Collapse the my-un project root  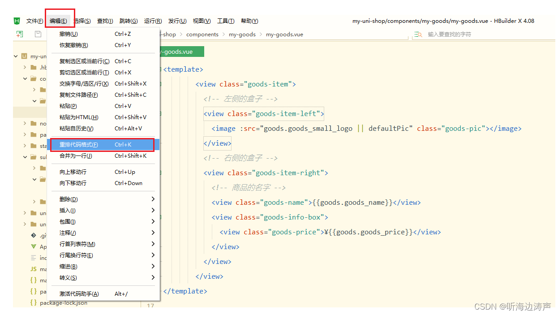(x=16, y=56)
